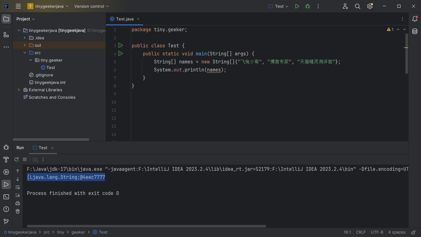Open Version control dropdown
Image resolution: width=421 pixels, height=237 pixels.
coord(92,6)
